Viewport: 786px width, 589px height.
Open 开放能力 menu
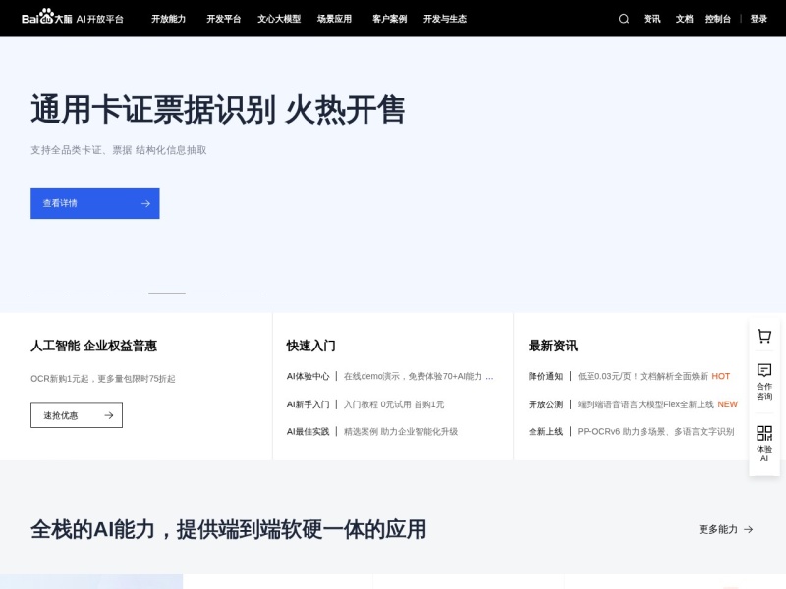[x=168, y=19]
